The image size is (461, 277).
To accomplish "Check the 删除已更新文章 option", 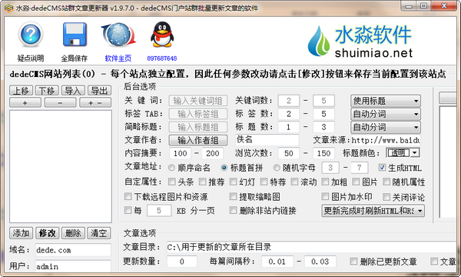I will (x=353, y=261).
